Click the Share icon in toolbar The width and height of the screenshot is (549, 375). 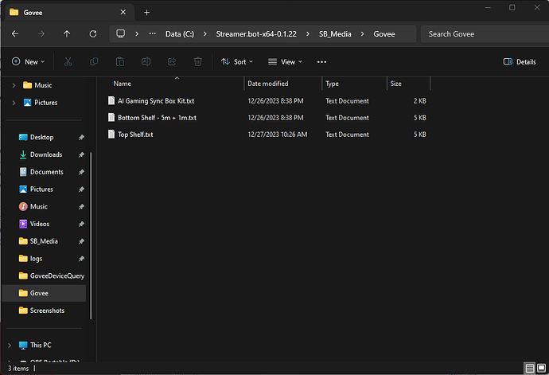click(x=172, y=61)
